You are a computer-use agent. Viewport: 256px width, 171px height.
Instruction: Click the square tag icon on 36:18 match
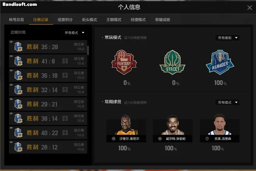(x=65, y=76)
